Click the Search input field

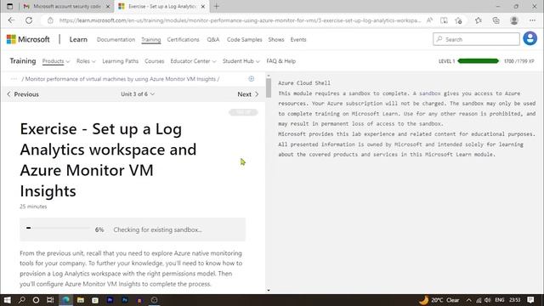coord(476,39)
